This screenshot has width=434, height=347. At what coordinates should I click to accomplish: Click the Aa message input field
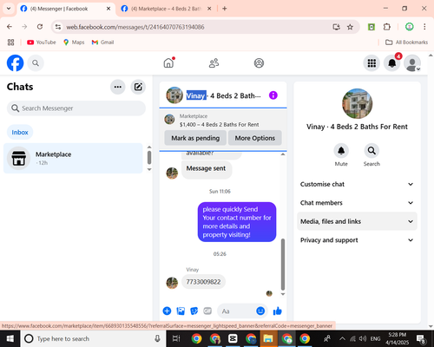click(237, 311)
